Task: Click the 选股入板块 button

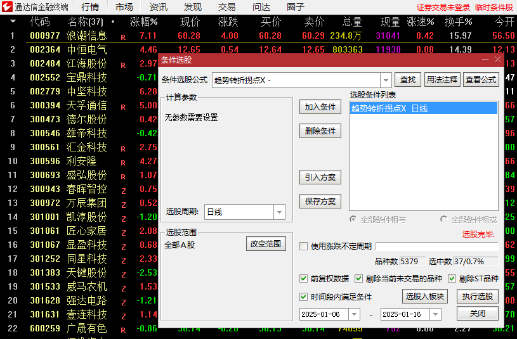Action: 424,297
